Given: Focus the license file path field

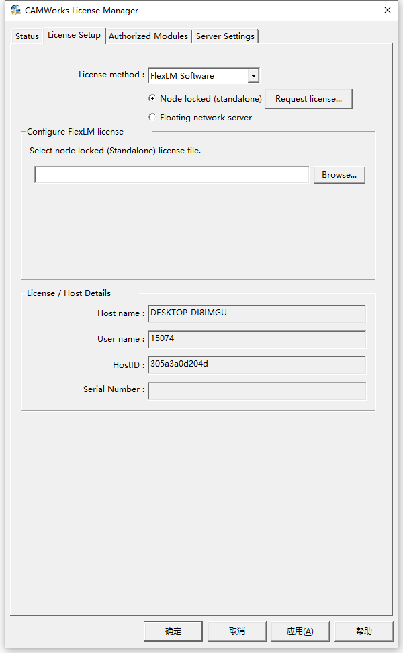Looking at the screenshot, I should click(x=172, y=174).
